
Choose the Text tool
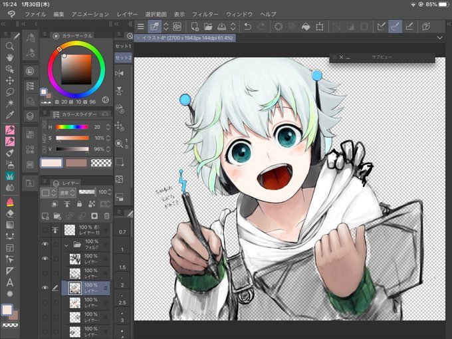9,282
